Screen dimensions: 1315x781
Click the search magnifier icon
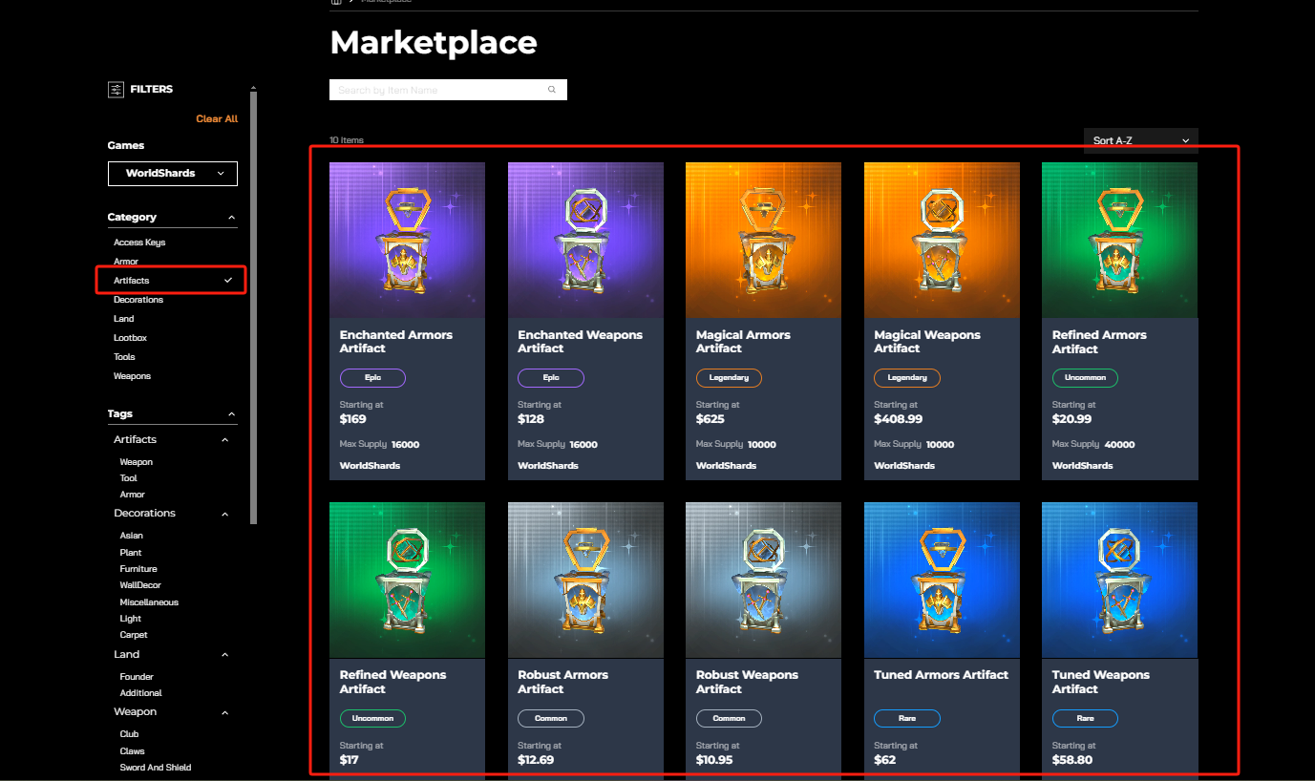click(x=552, y=90)
